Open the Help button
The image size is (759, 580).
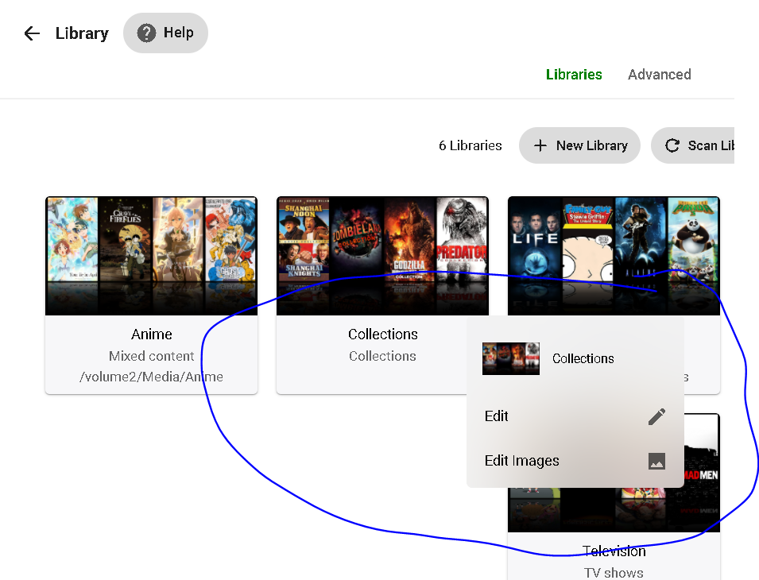tap(165, 33)
